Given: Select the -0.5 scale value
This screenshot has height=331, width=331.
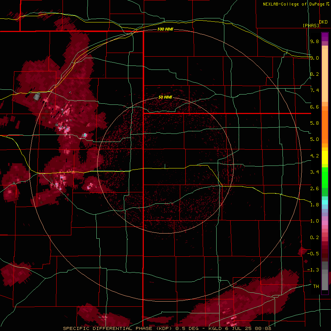Looking at the screenshot, I should [313, 254].
